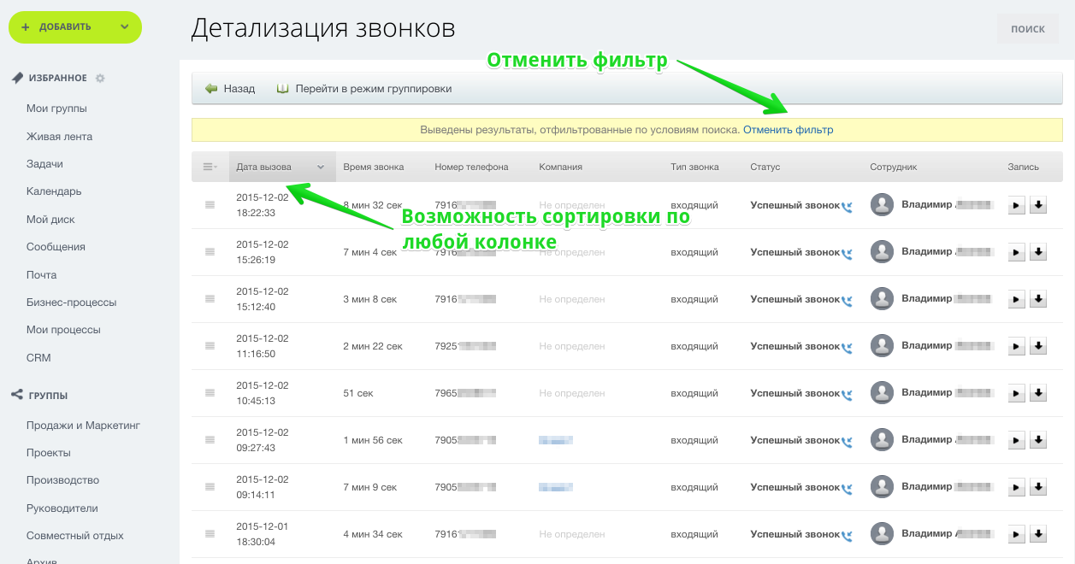
Task: Switch to Перейти в режим группировки
Action: 364,89
